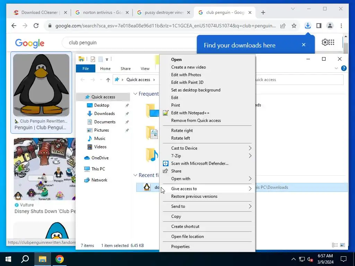355x266 pixels.
Task: Click Share entry in context menu
Action: click(207, 171)
